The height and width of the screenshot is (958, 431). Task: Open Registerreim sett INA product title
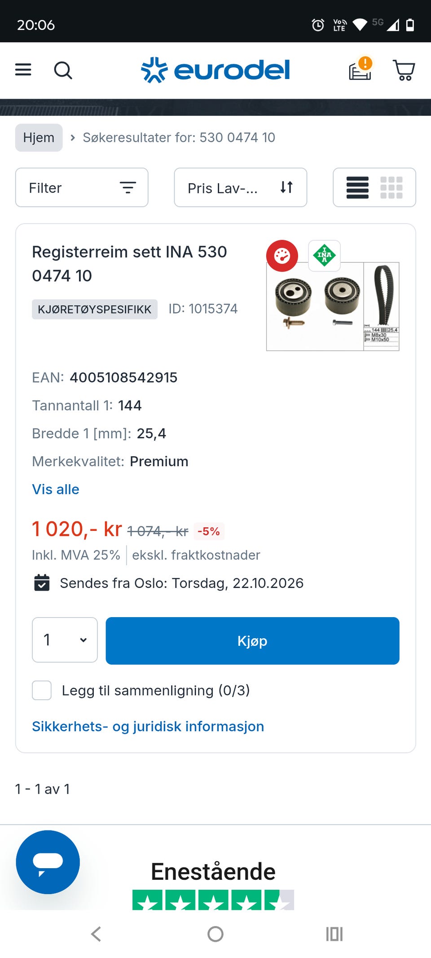tap(129, 264)
